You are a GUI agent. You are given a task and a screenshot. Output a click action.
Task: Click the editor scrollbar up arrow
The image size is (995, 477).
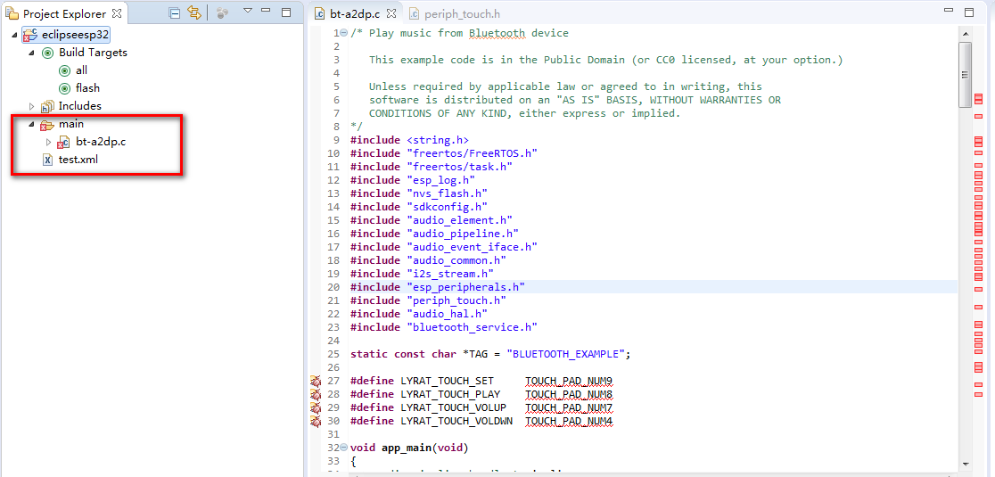(x=966, y=34)
